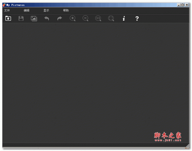Zoom in with the plus magnifier
The width and height of the screenshot is (192, 151).
click(73, 18)
